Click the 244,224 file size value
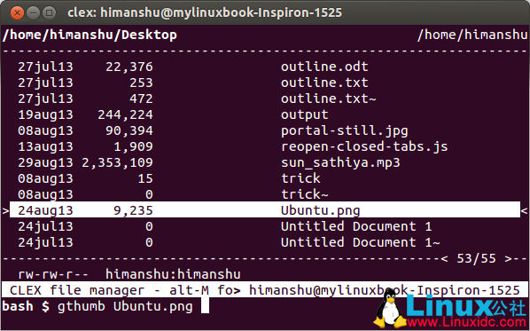530x331 pixels. coord(125,114)
